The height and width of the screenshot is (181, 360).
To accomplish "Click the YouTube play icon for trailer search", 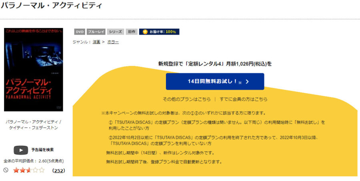I will [21, 150].
